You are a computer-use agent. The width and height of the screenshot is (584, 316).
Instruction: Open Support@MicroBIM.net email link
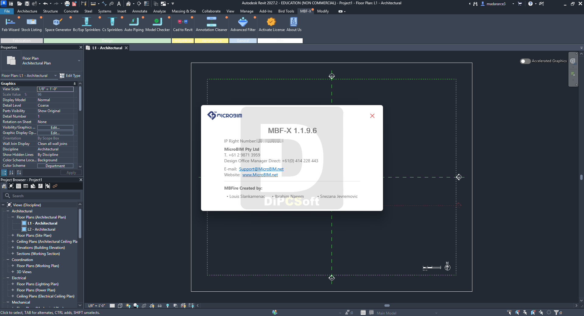pyautogui.click(x=261, y=169)
